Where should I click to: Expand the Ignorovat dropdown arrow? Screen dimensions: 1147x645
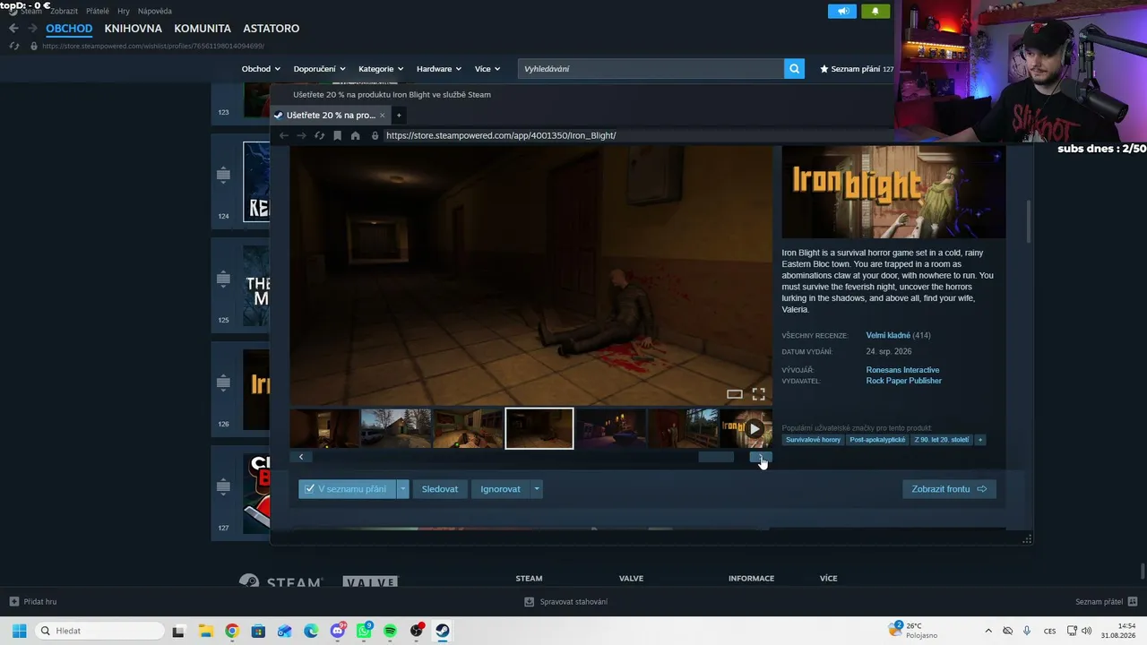[x=537, y=489]
